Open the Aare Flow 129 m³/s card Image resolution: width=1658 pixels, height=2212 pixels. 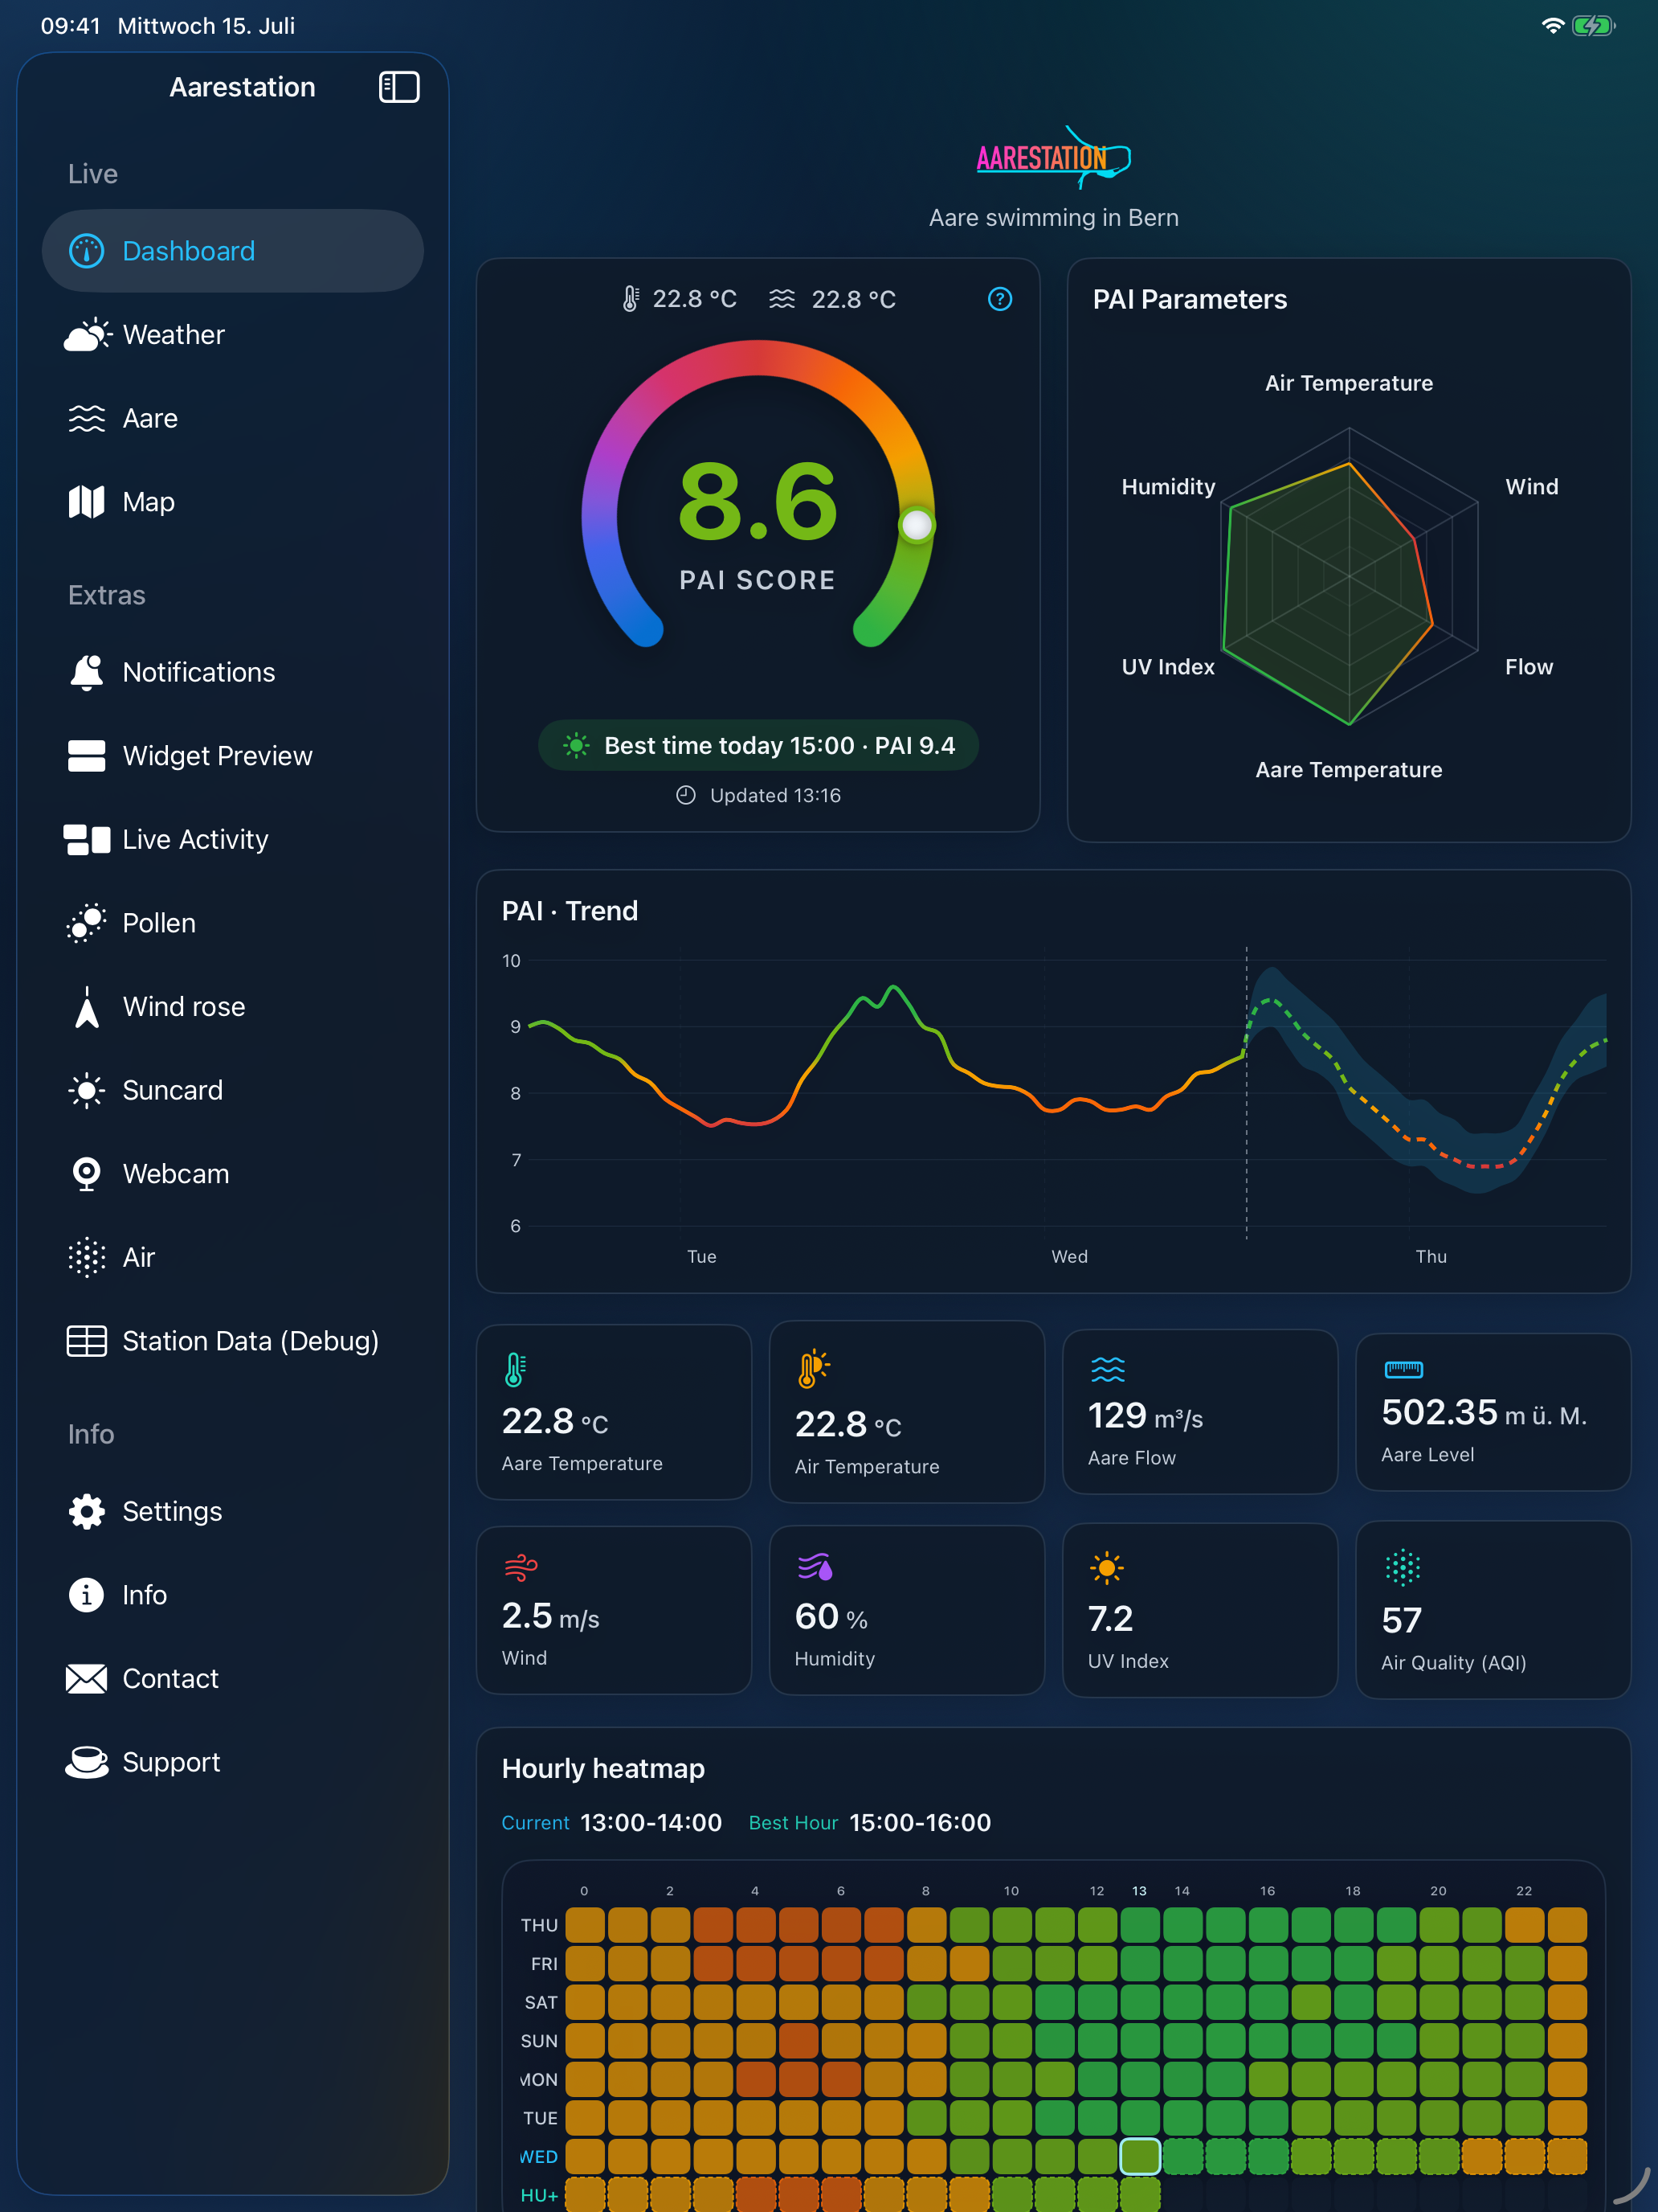pos(1199,1412)
